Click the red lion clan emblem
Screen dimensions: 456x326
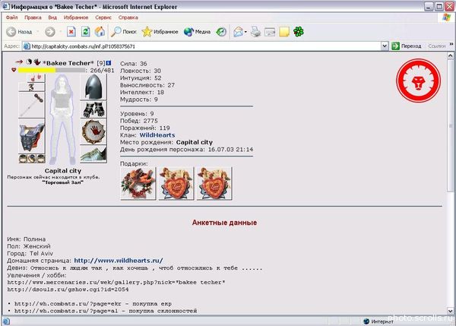coord(418,81)
